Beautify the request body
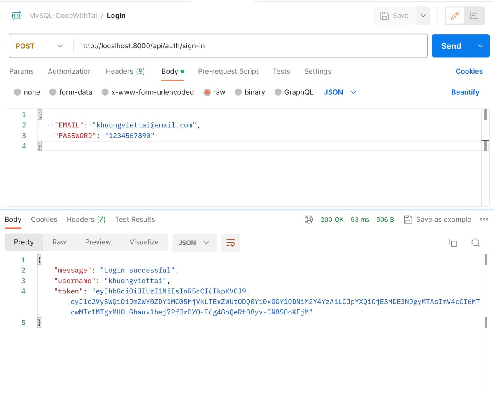Viewport: 494px width, 396px height. [x=465, y=92]
